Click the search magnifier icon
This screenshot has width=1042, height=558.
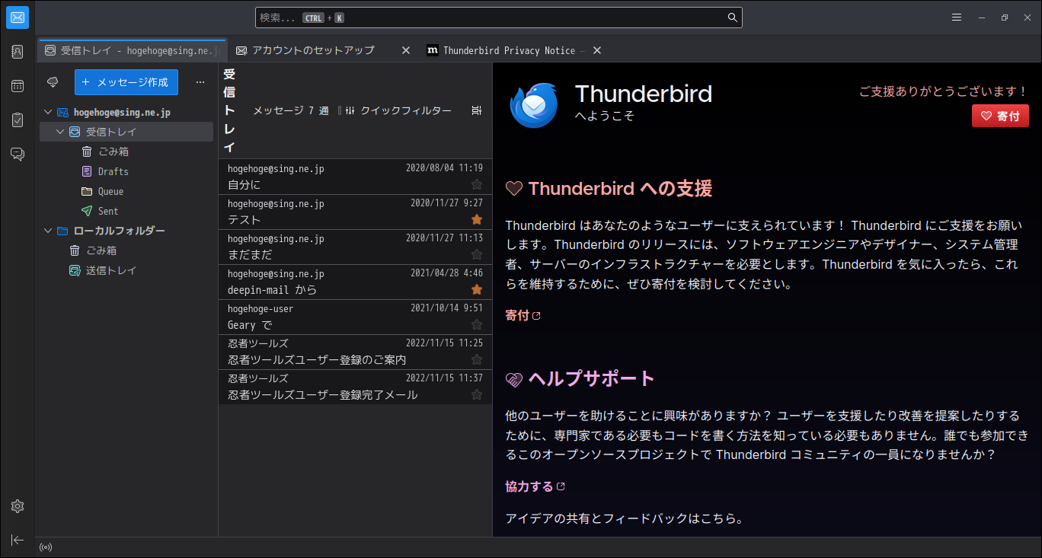coord(732,18)
